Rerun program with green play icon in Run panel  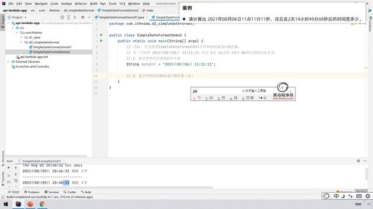pyautogui.click(x=9, y=168)
